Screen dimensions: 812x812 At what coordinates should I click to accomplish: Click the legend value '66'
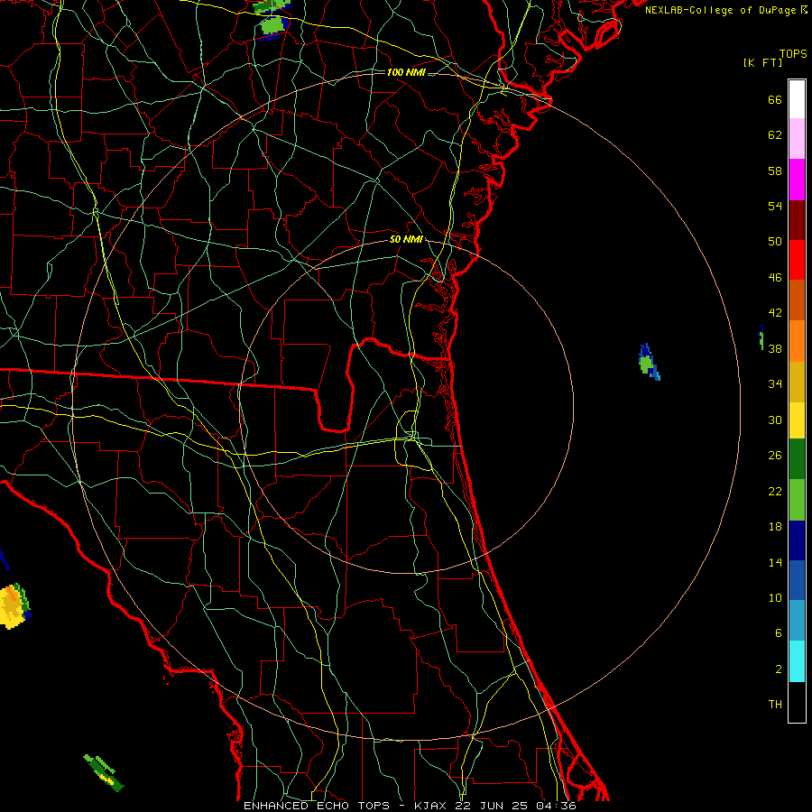pyautogui.click(x=775, y=99)
